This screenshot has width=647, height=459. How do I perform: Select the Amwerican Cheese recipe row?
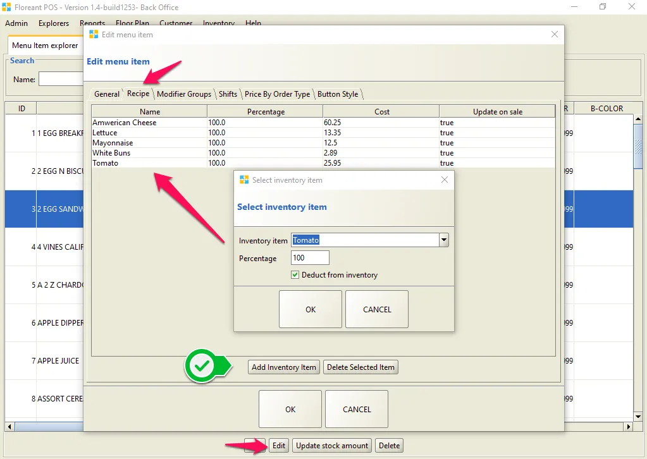pos(323,123)
